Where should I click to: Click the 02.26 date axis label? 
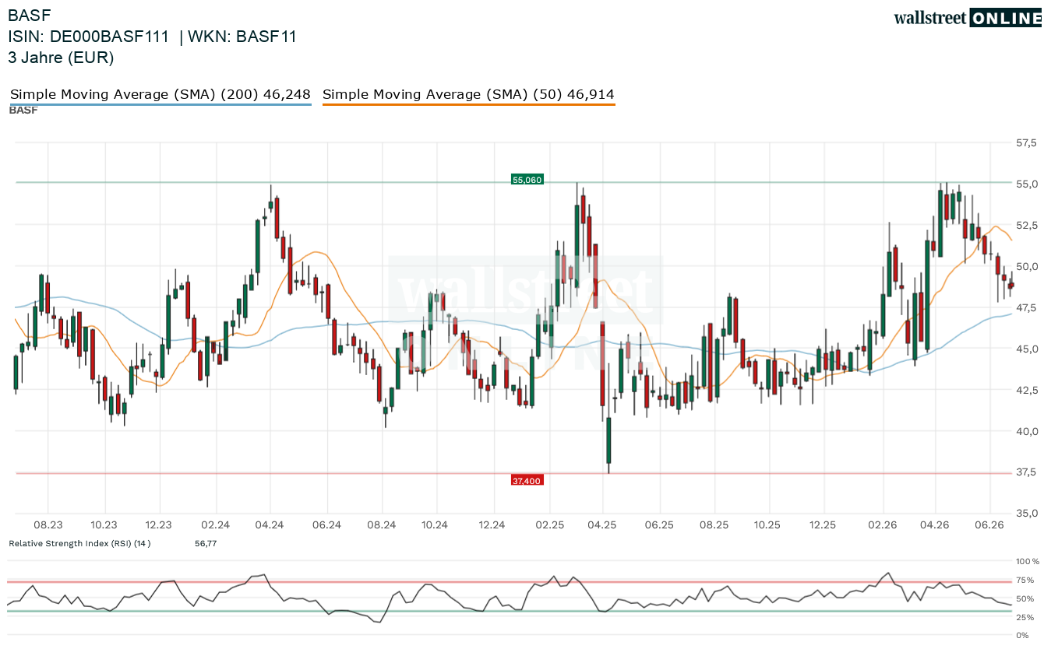click(x=883, y=525)
